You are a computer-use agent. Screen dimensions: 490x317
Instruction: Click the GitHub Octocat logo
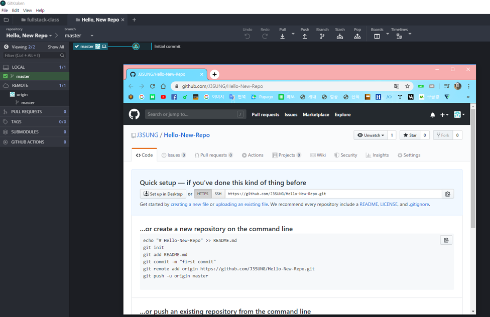pos(135,114)
